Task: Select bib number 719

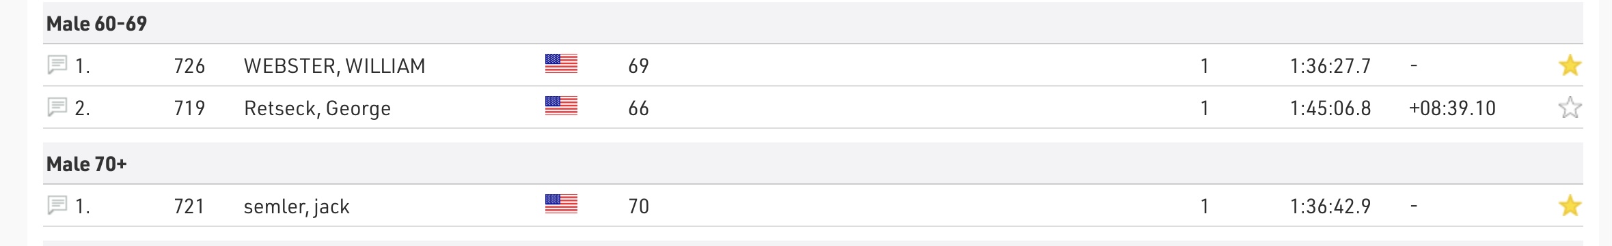Action: pyautogui.click(x=189, y=108)
